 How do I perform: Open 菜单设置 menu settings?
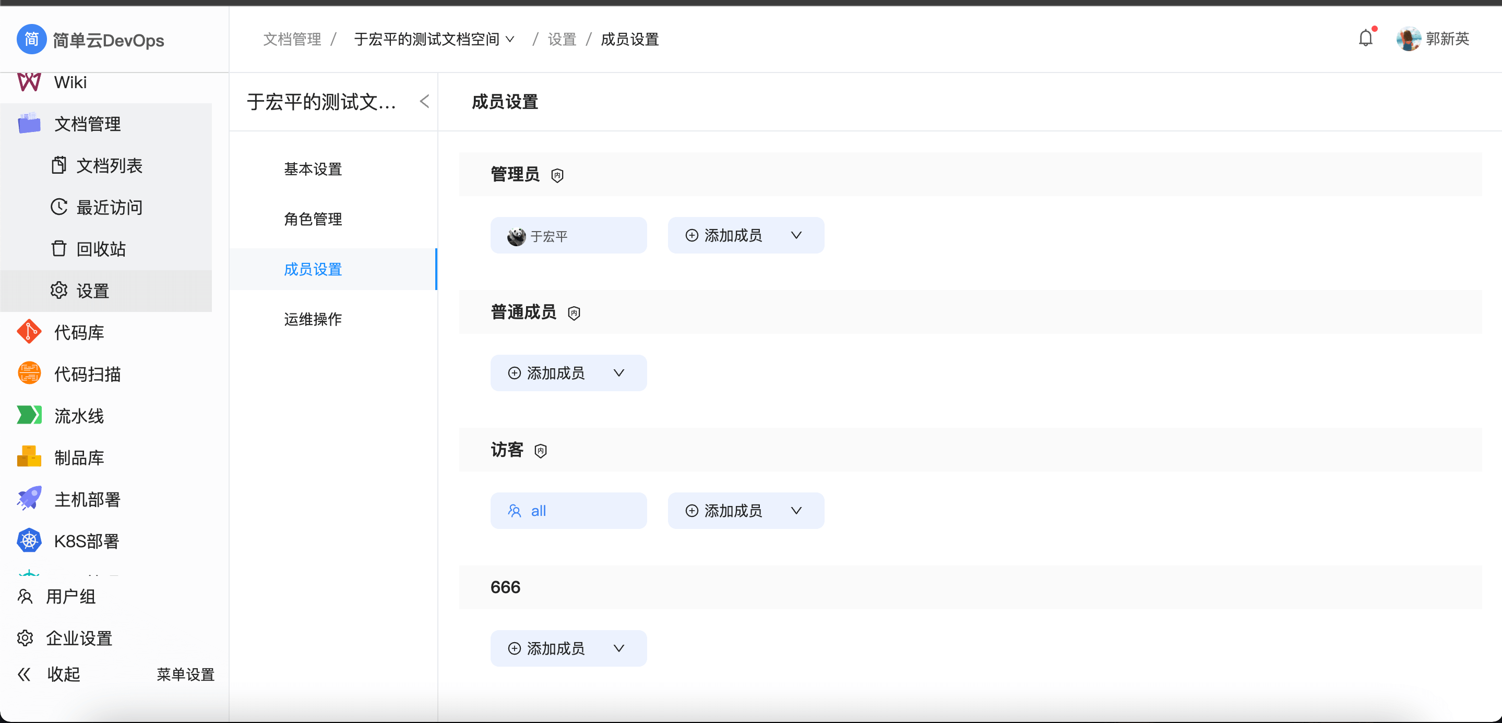[x=185, y=674]
